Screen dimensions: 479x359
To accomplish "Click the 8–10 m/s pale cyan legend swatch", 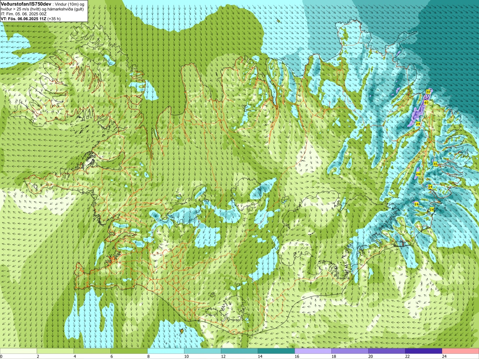I will 166,351.
